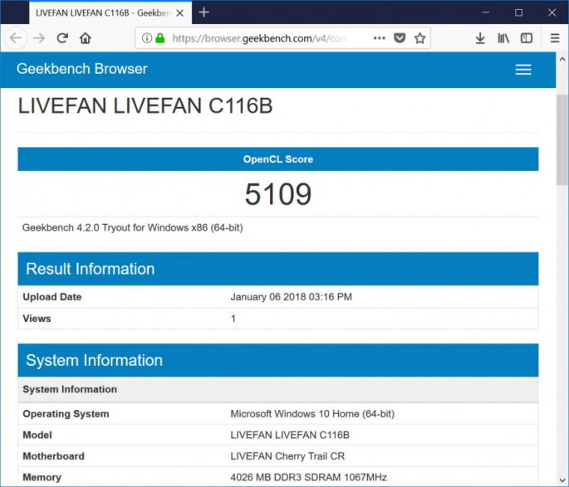Click the Views row label
This screenshot has width=569, height=487.
pos(37,319)
